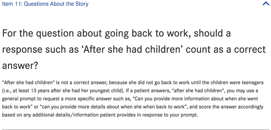Click the horizontal divider below the paragraph
271x130 pixels.
click(135, 129)
